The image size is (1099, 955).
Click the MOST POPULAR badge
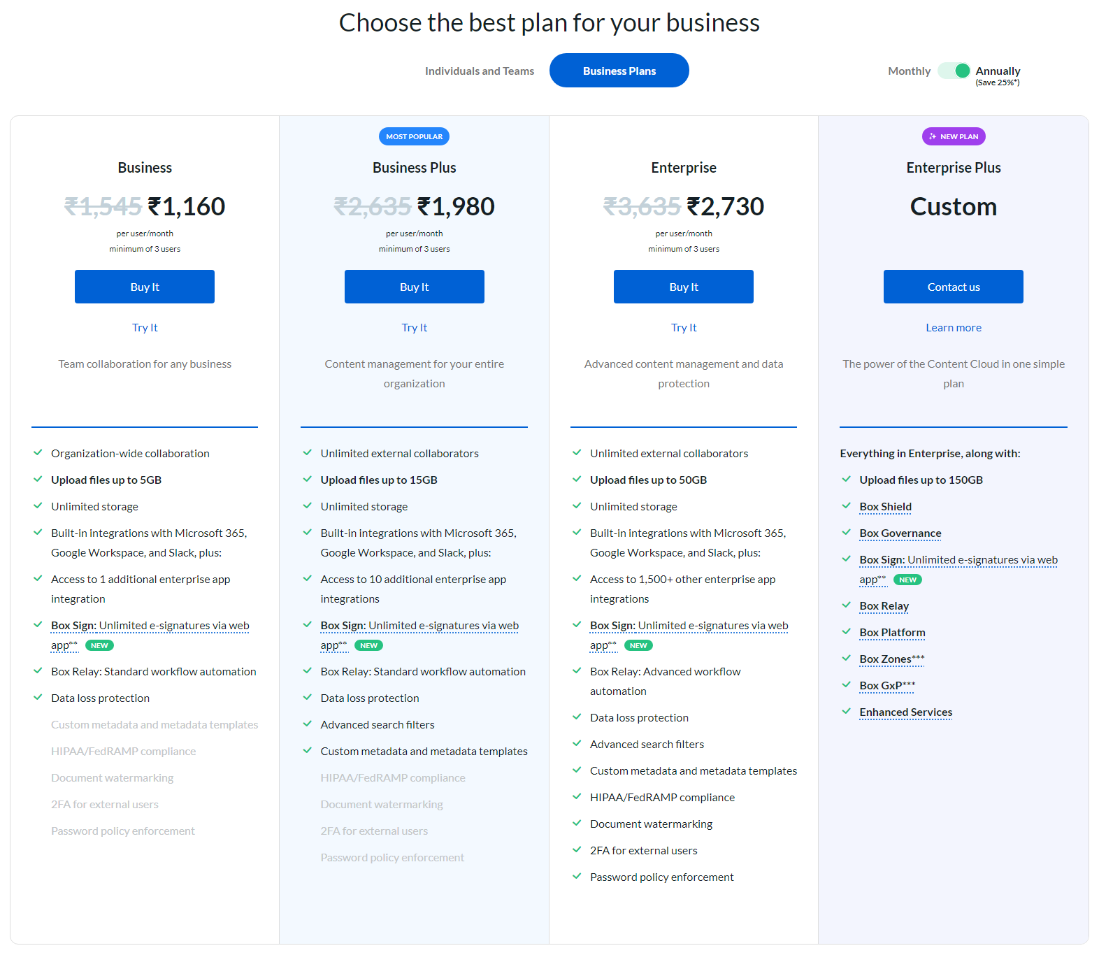coord(415,136)
